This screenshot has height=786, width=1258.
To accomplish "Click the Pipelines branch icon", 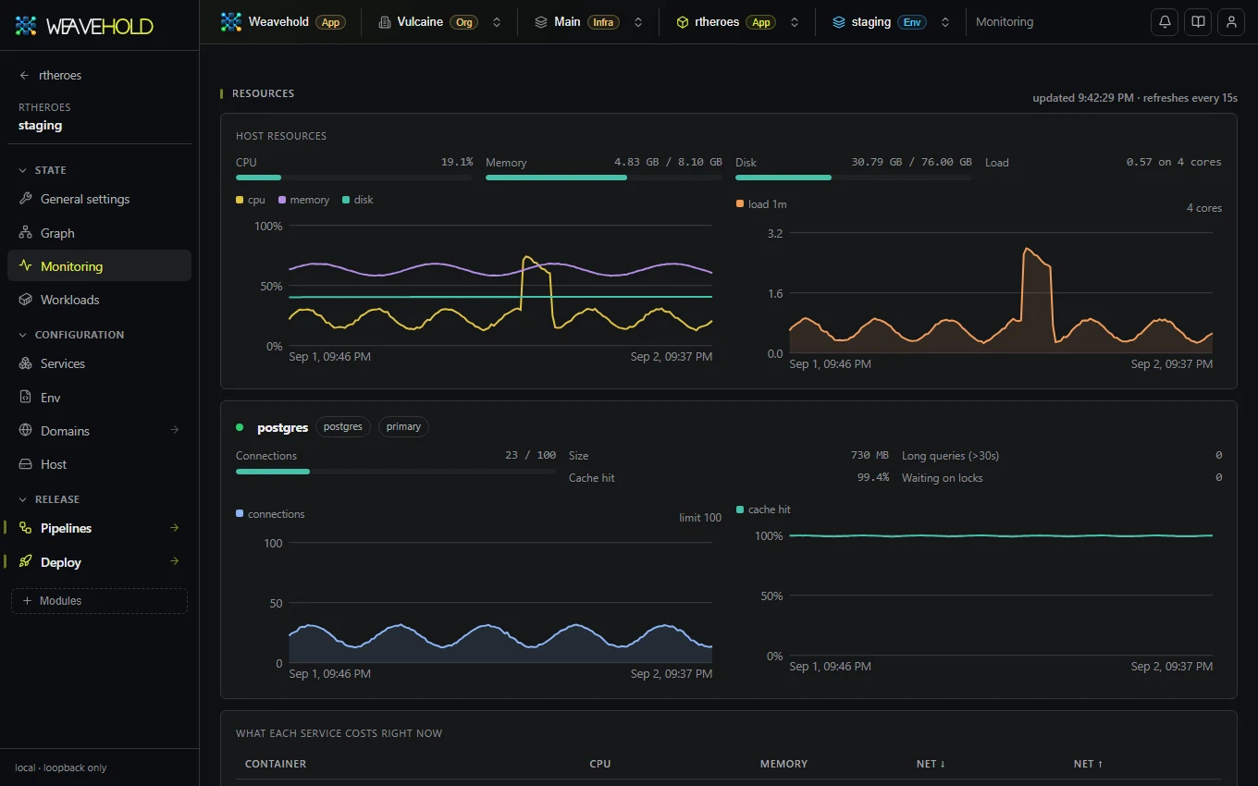I will click(25, 528).
